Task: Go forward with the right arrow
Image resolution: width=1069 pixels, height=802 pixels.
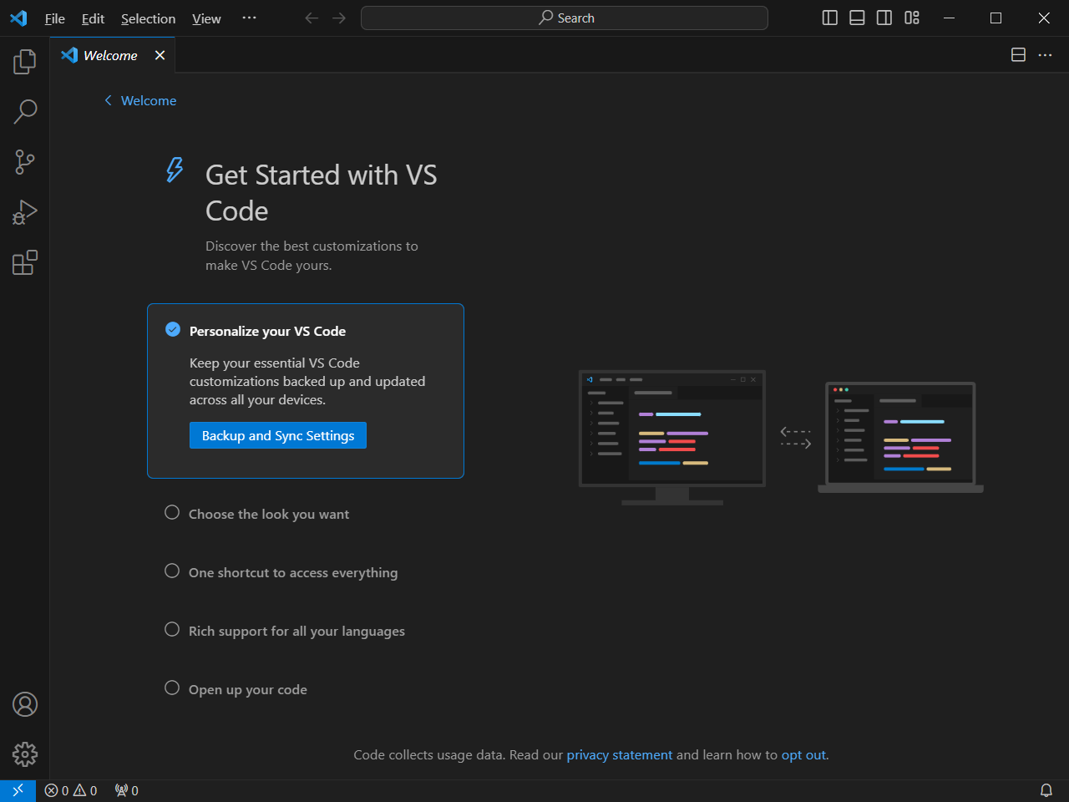Action: tap(339, 18)
